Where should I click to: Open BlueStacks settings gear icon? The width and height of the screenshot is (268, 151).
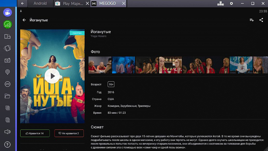tap(232, 3)
